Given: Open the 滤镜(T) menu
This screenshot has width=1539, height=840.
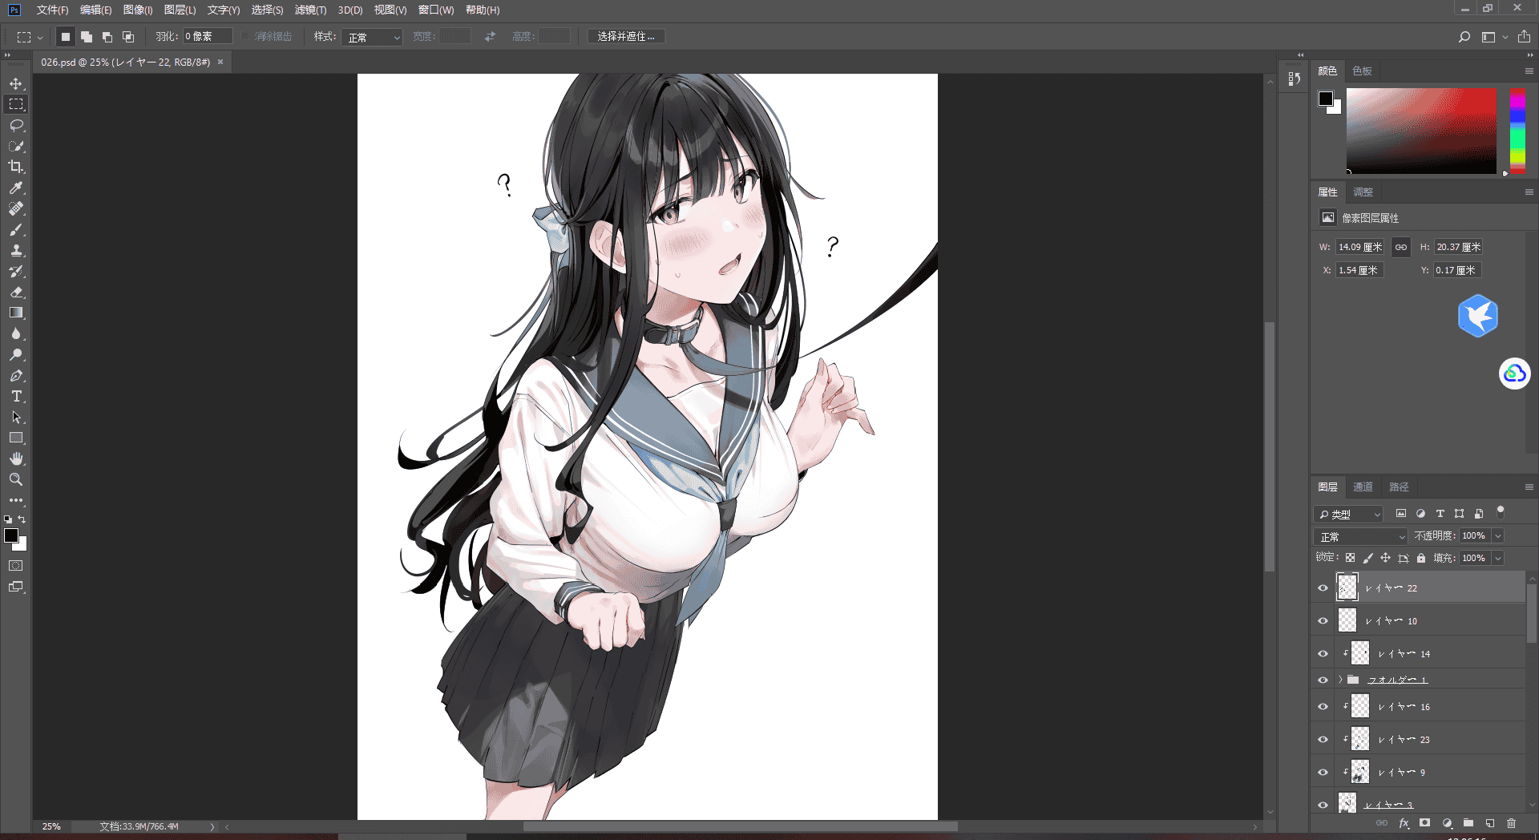Looking at the screenshot, I should 310,10.
